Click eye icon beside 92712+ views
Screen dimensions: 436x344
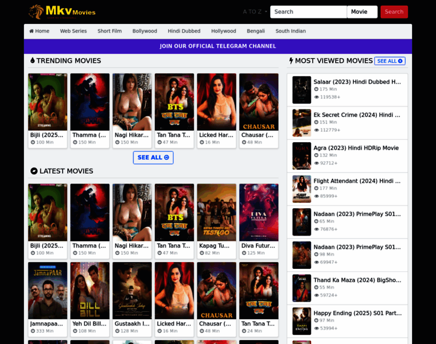[x=317, y=163]
